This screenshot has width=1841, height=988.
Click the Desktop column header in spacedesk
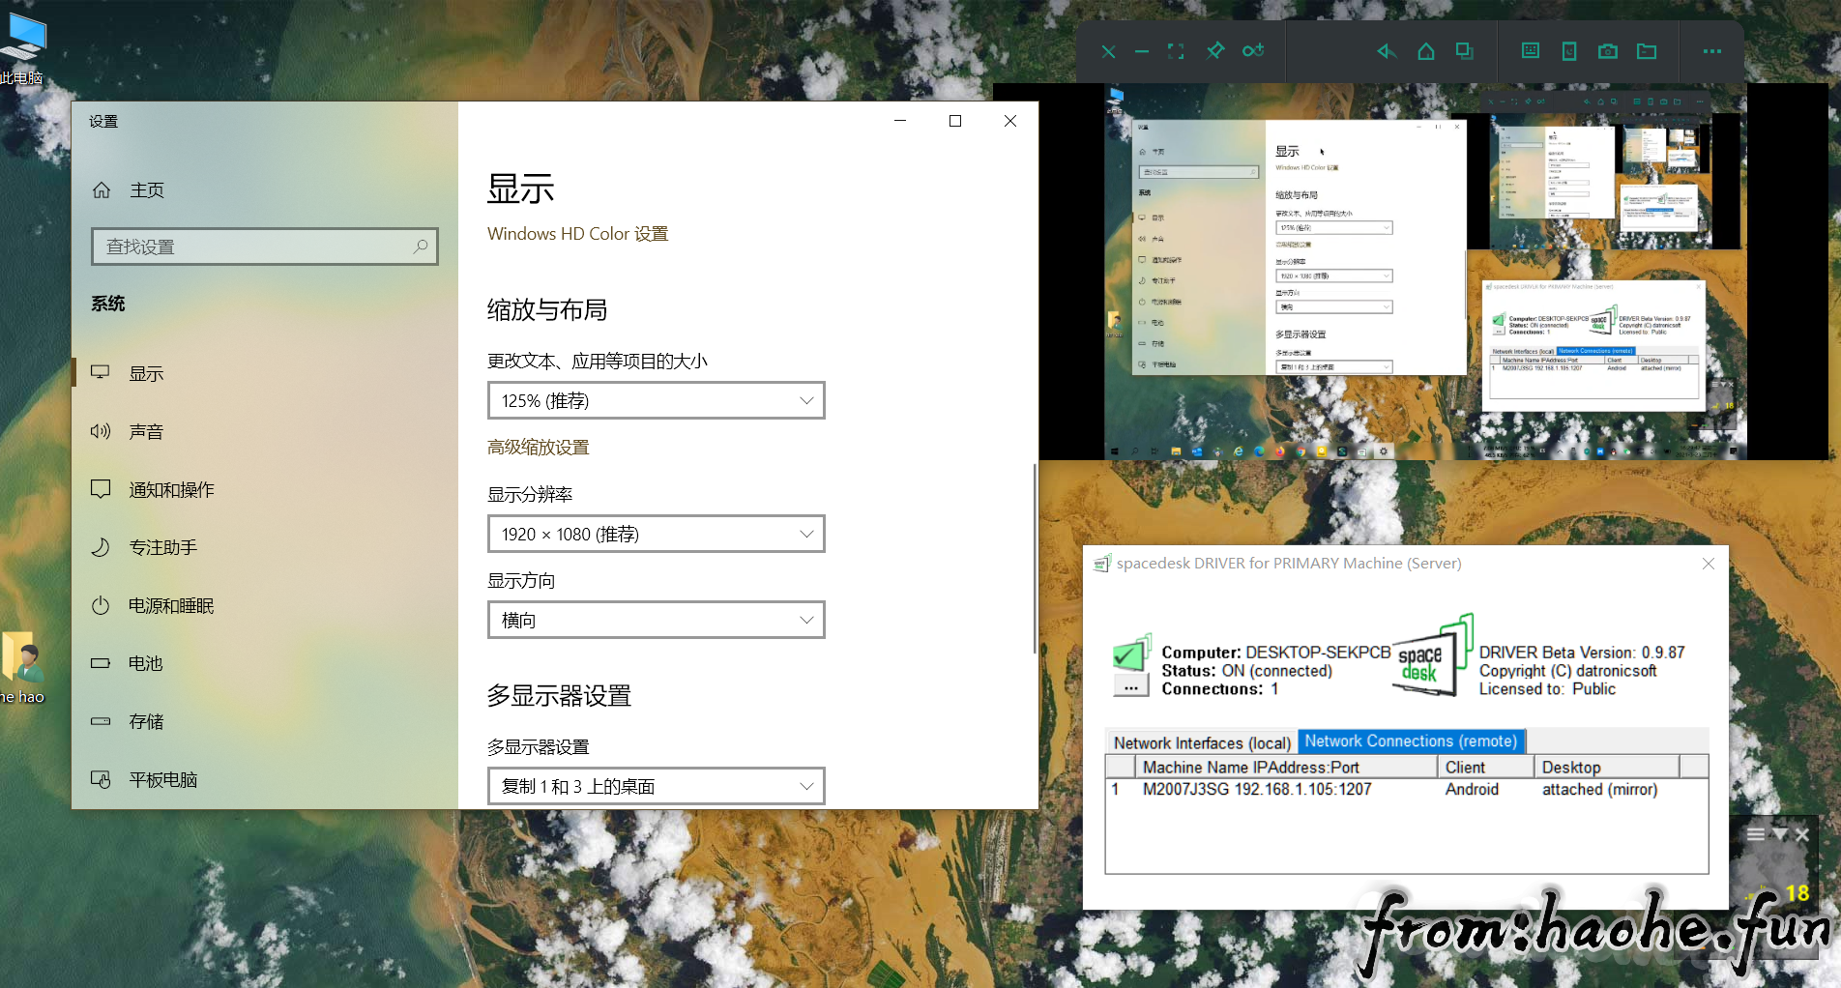click(1607, 768)
